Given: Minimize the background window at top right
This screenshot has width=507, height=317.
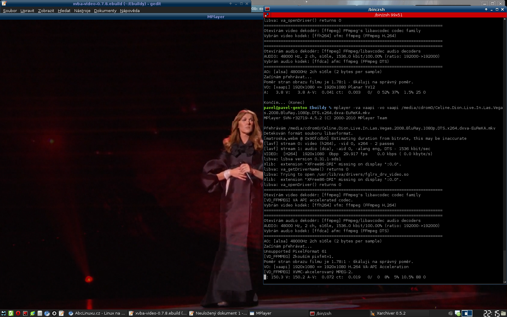Looking at the screenshot, I should (x=485, y=3).
